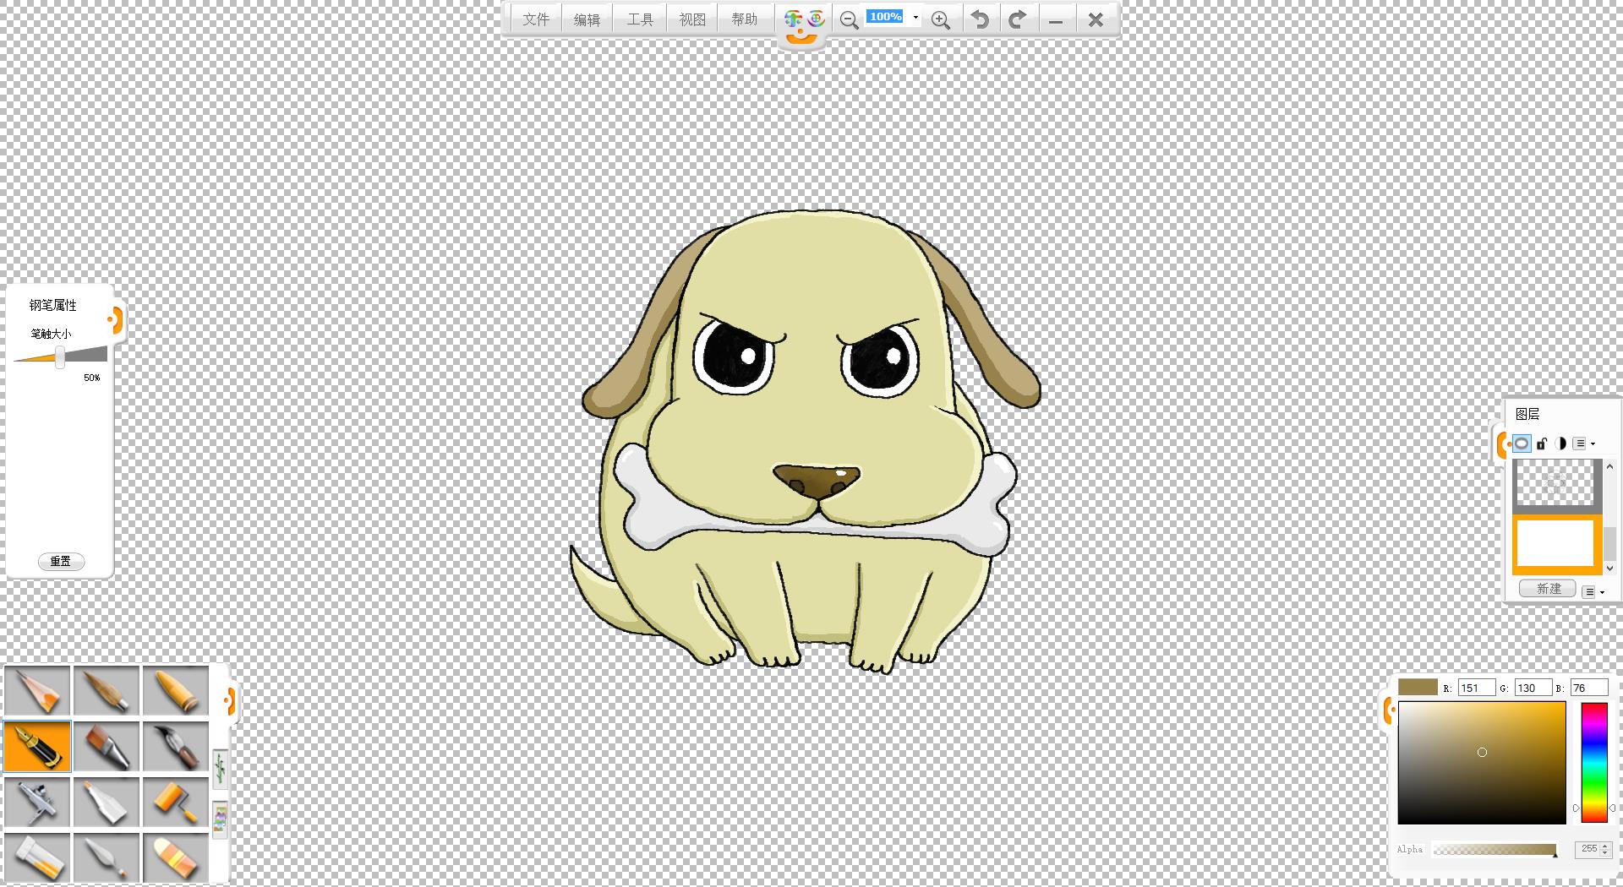Click the 新建 new layer button
Image resolution: width=1623 pixels, height=887 pixels.
(x=1548, y=589)
